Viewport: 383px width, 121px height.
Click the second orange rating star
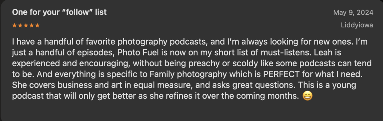pyautogui.click(x=20, y=25)
